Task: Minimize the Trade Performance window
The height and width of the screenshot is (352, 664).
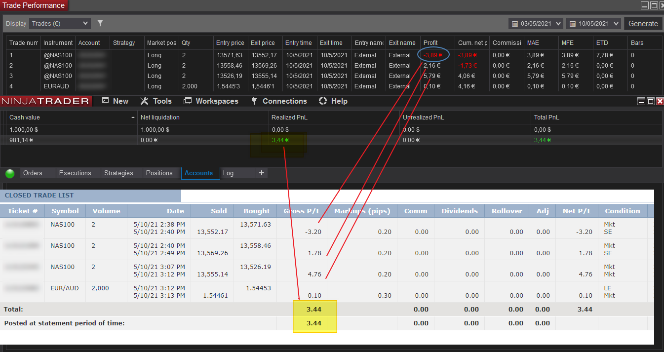Action: [645, 6]
